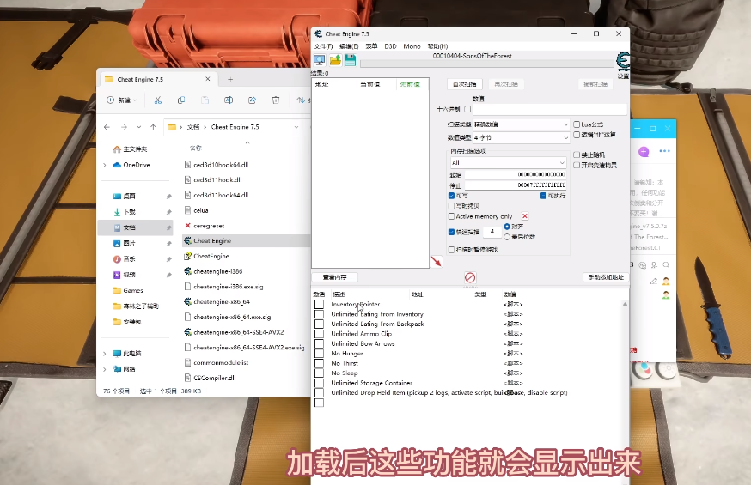Screen dimensions: 751x485
Task: Open the process list icon in Cheat Engine
Action: pyautogui.click(x=319, y=60)
